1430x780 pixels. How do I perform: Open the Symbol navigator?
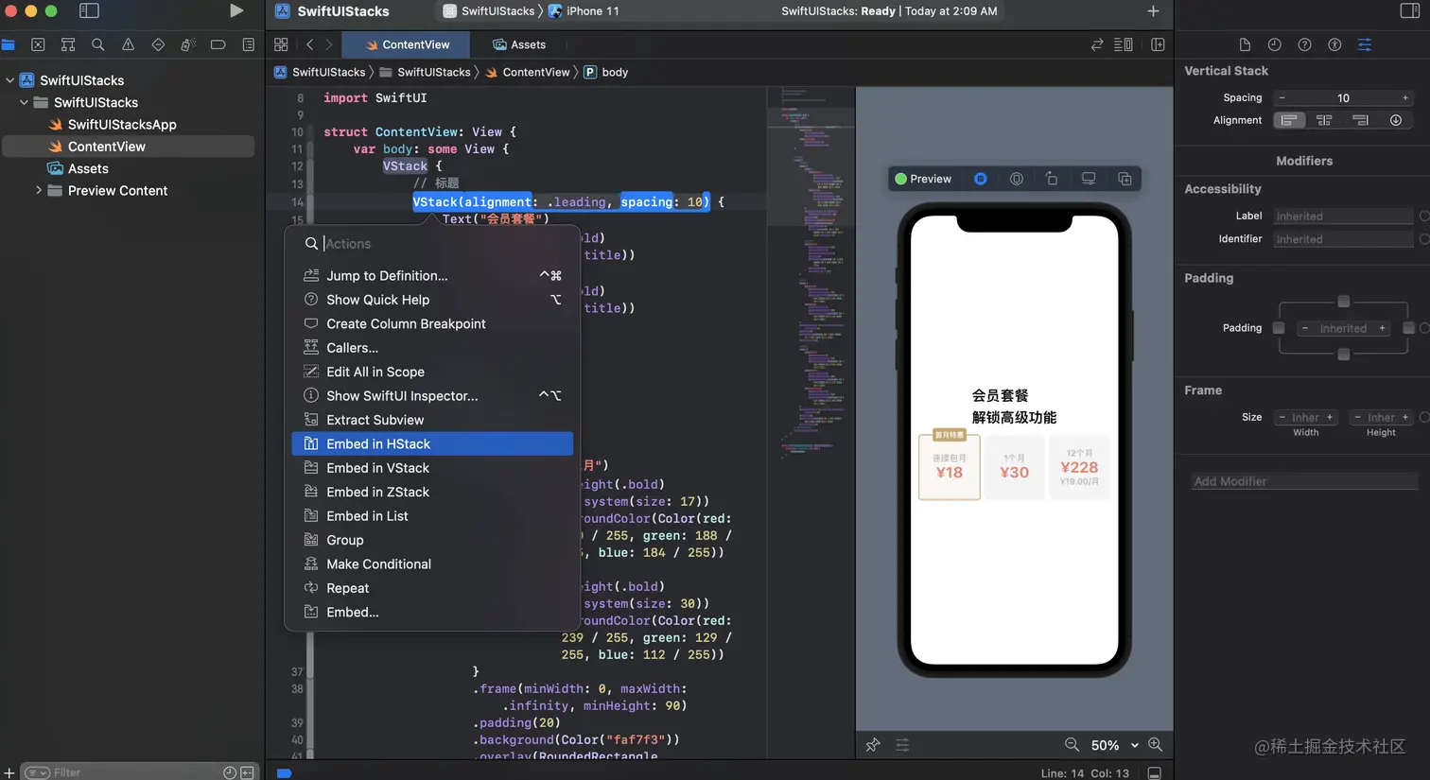tap(68, 44)
